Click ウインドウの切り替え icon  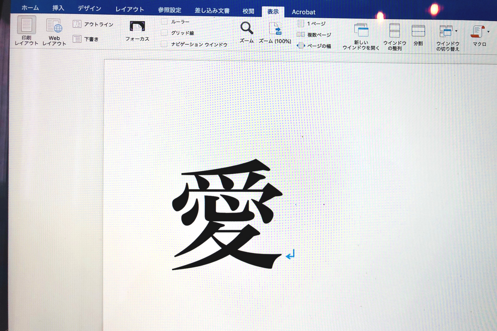[x=446, y=31]
